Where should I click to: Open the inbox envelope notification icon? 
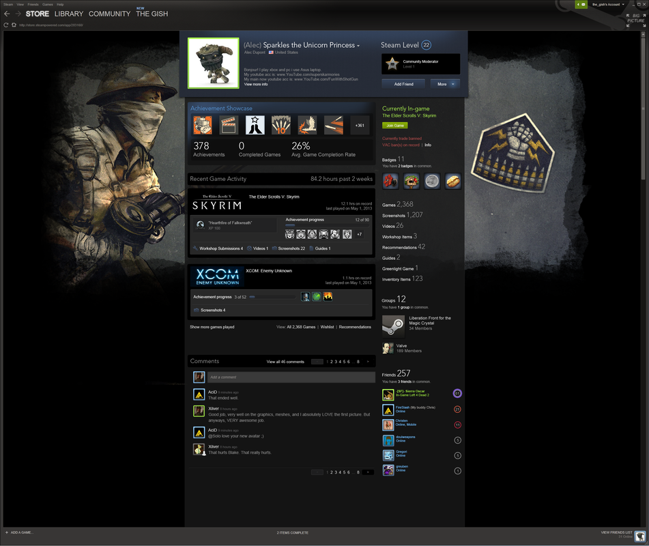(x=581, y=4)
